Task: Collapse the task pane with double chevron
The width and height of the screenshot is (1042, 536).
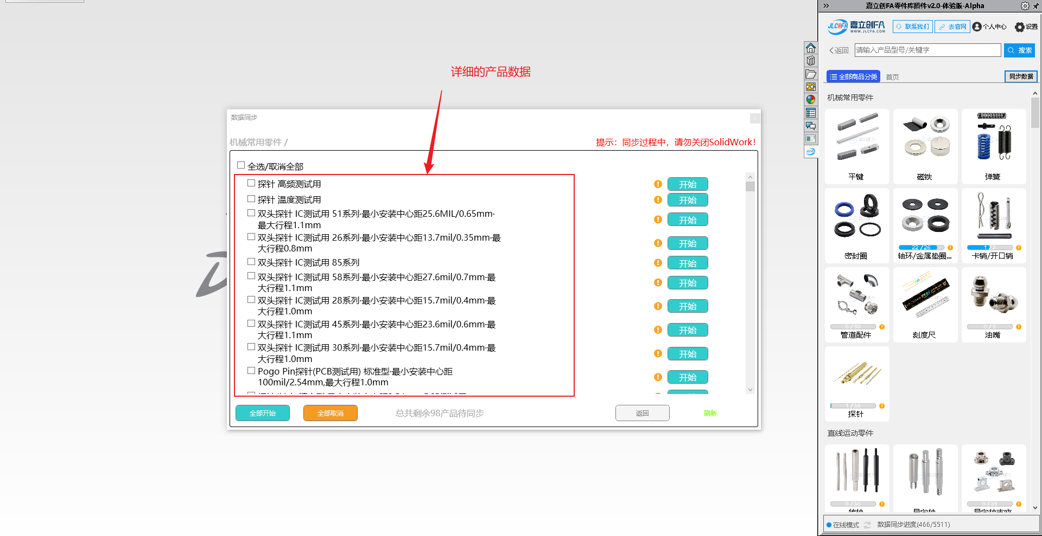Action: (826, 6)
